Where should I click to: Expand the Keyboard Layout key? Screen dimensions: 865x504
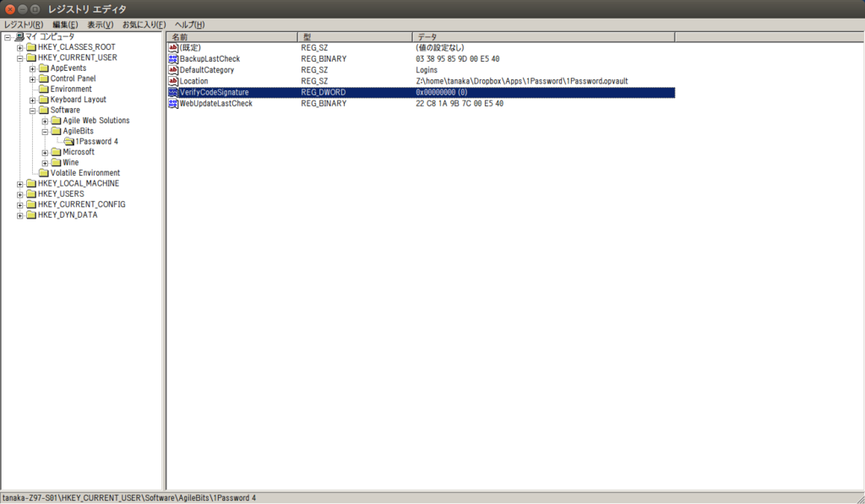33,100
